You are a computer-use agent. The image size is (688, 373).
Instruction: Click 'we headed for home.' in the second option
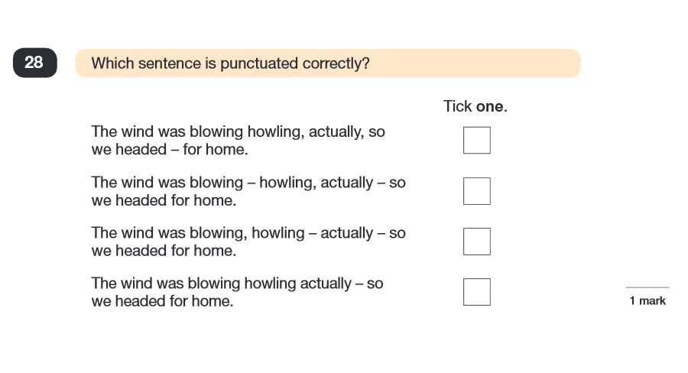coord(162,200)
